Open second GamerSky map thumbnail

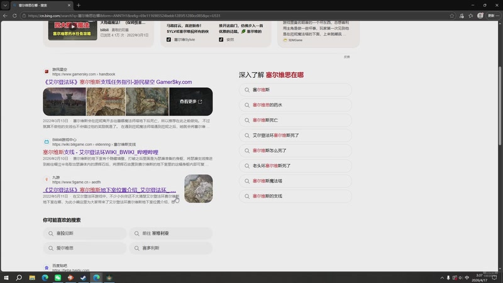(x=106, y=101)
